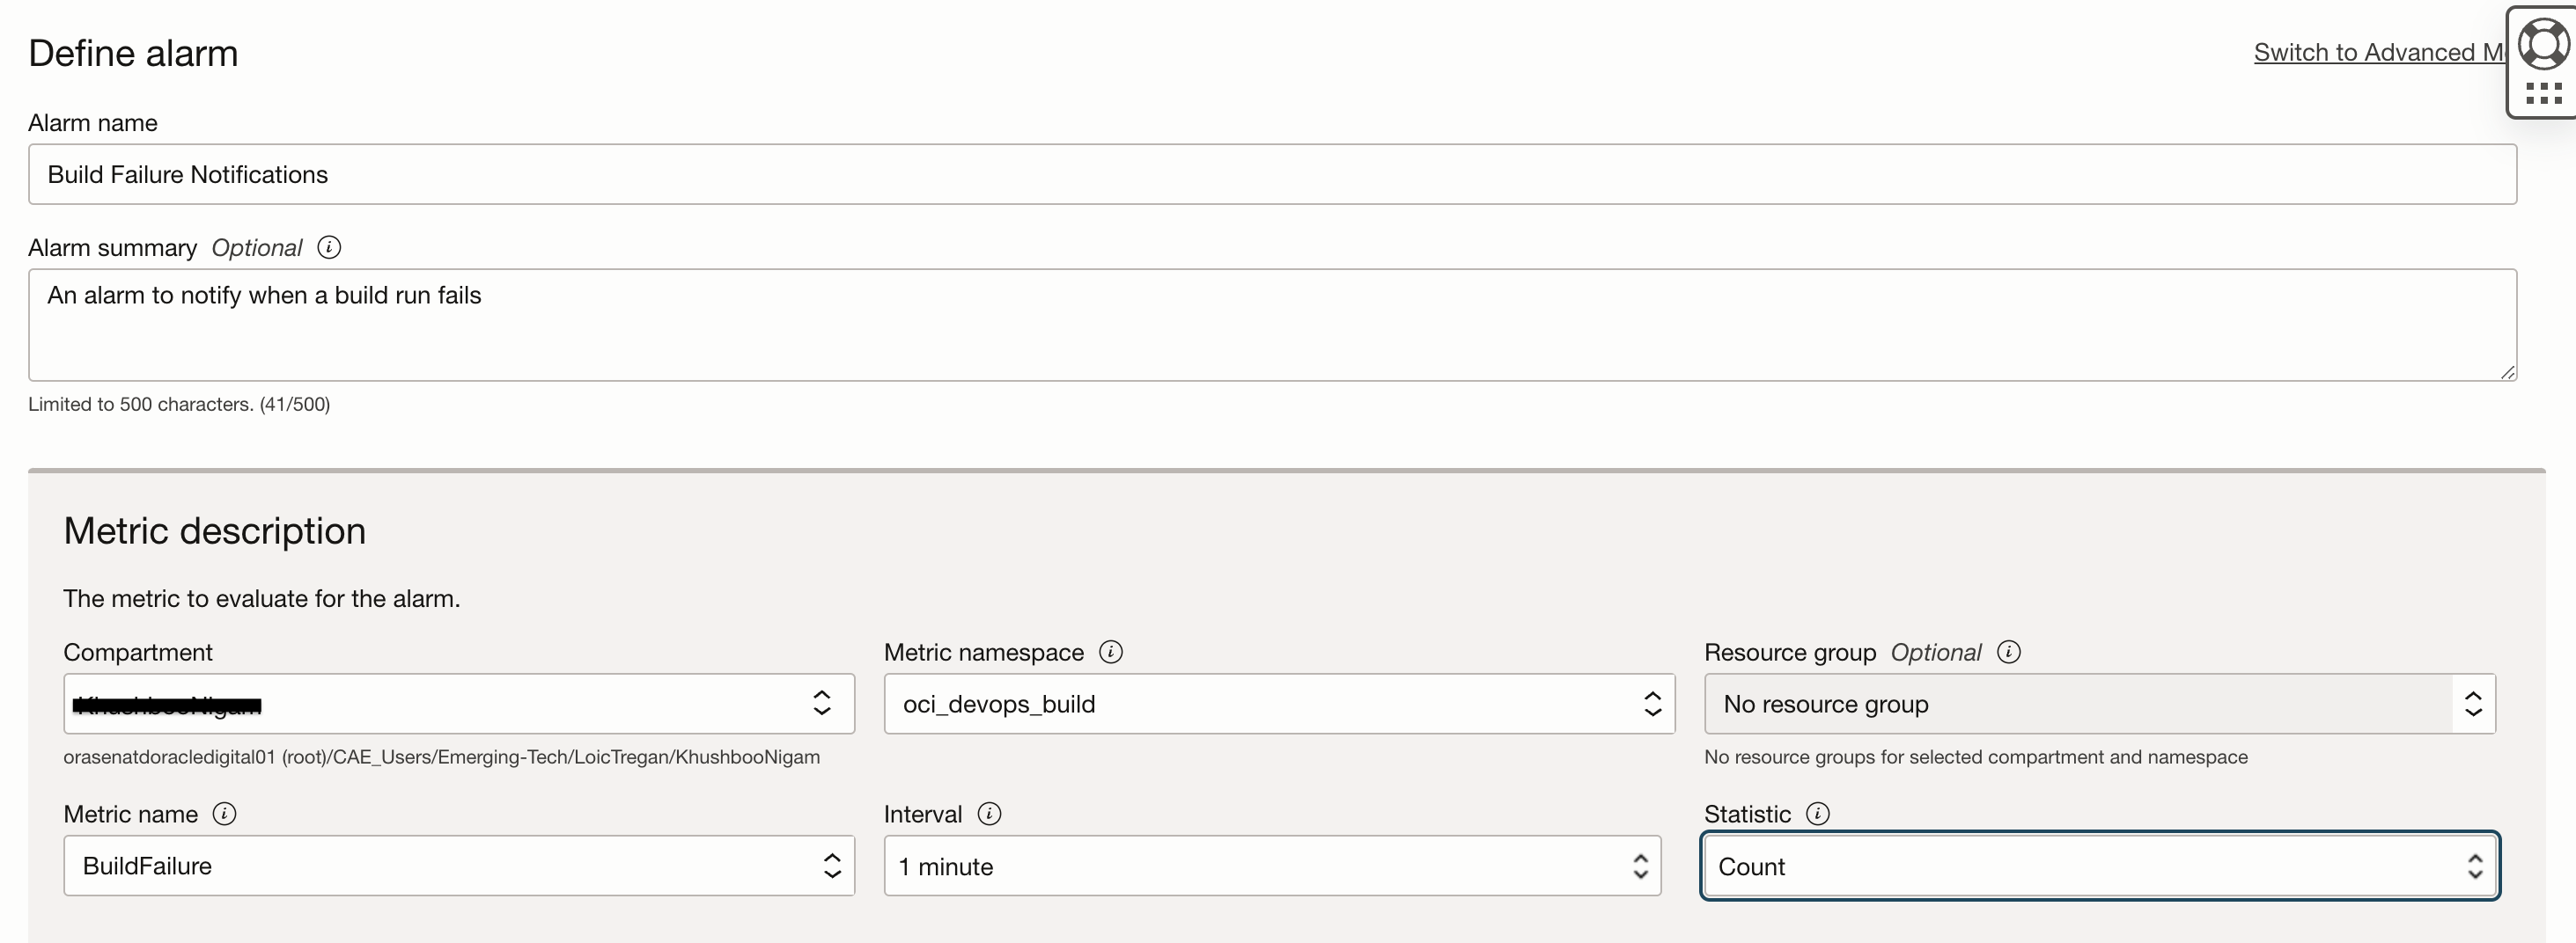Click the Interval info icon
The width and height of the screenshot is (2576, 943).
click(x=989, y=813)
